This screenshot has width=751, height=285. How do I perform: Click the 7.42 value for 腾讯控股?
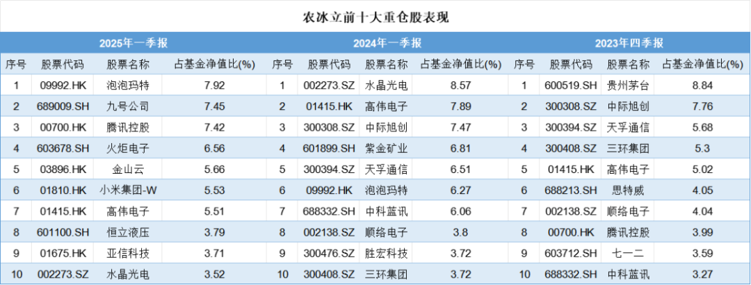pyautogui.click(x=214, y=127)
